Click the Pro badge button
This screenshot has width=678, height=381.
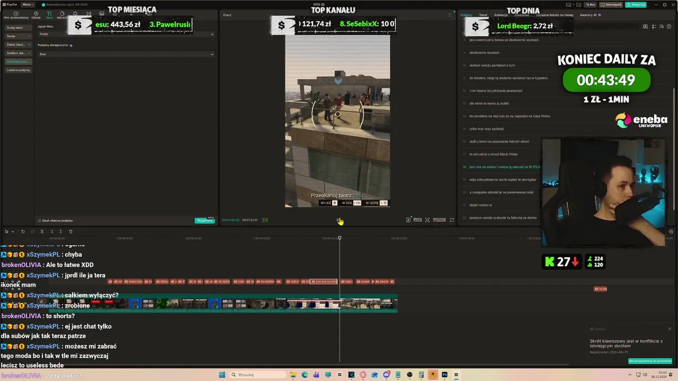pyautogui.click(x=590, y=5)
